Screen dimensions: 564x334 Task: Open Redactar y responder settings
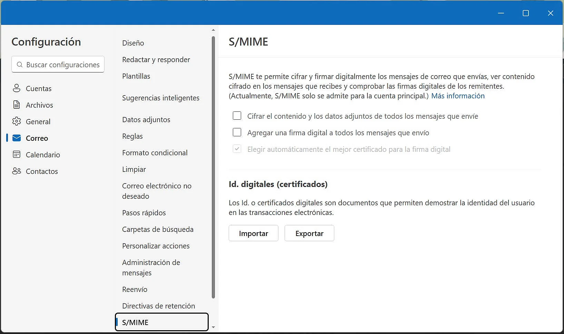point(156,60)
